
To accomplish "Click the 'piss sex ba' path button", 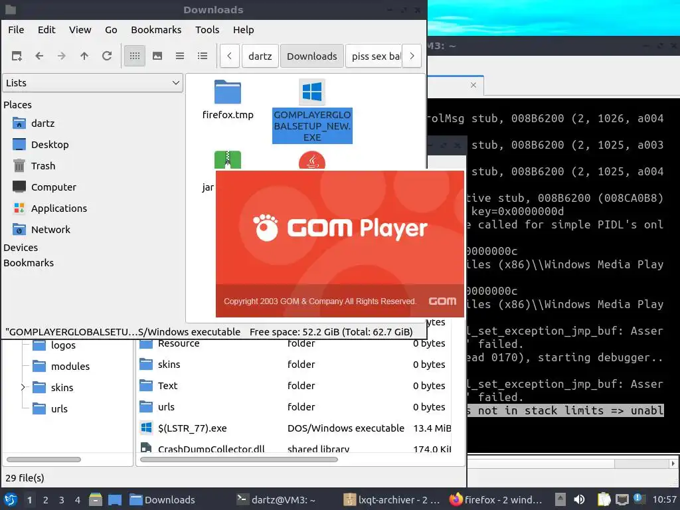I will (375, 56).
